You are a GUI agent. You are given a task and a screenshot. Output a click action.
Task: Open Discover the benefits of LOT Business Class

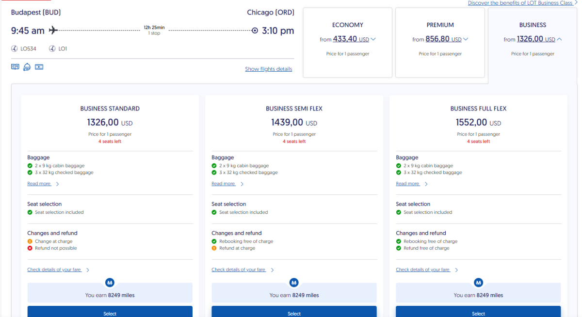pos(520,3)
